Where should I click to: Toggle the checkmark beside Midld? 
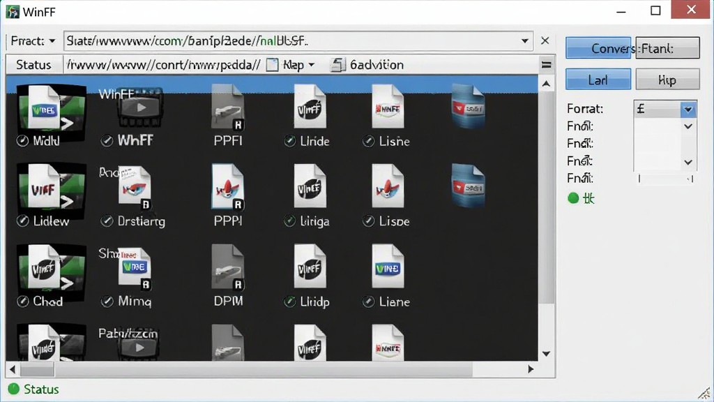(22, 141)
